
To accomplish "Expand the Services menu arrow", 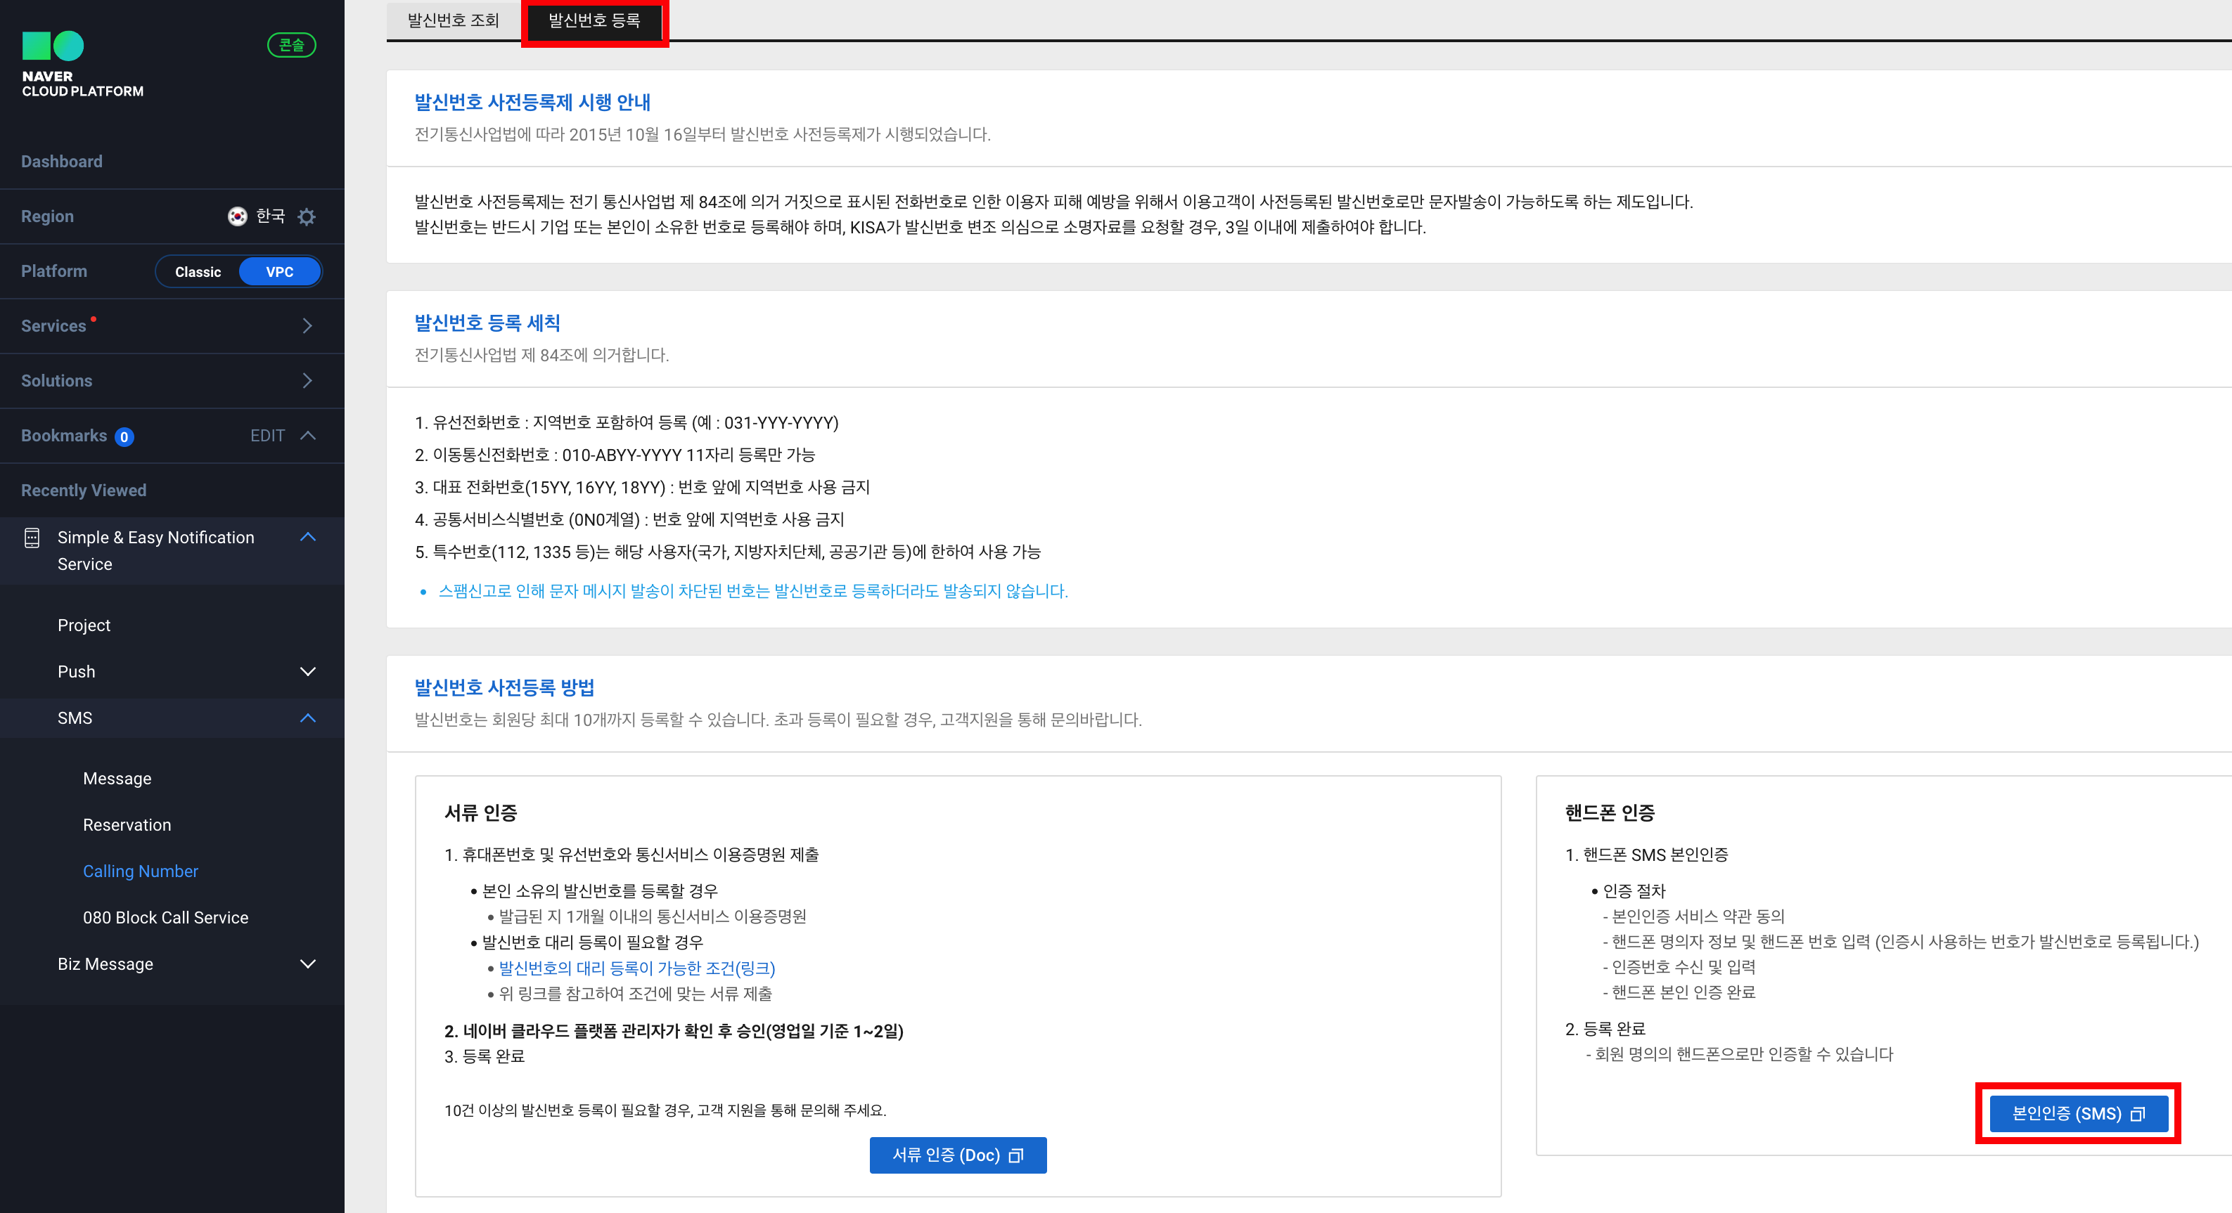I will point(307,325).
